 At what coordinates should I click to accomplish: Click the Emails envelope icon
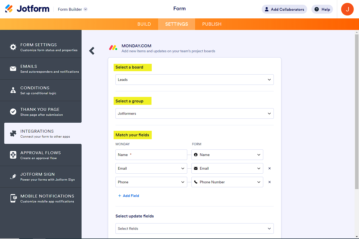pyautogui.click(x=13, y=69)
